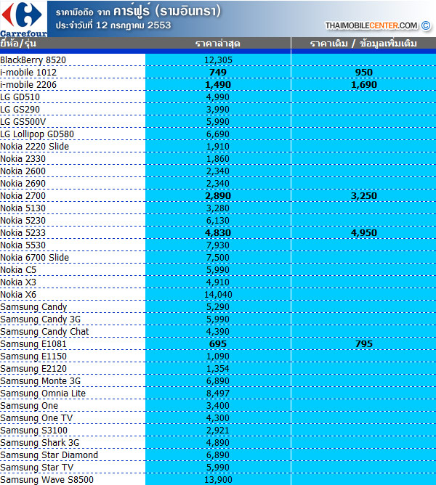
Task: Select the Nokia 2700 model name
Action: 24,196
